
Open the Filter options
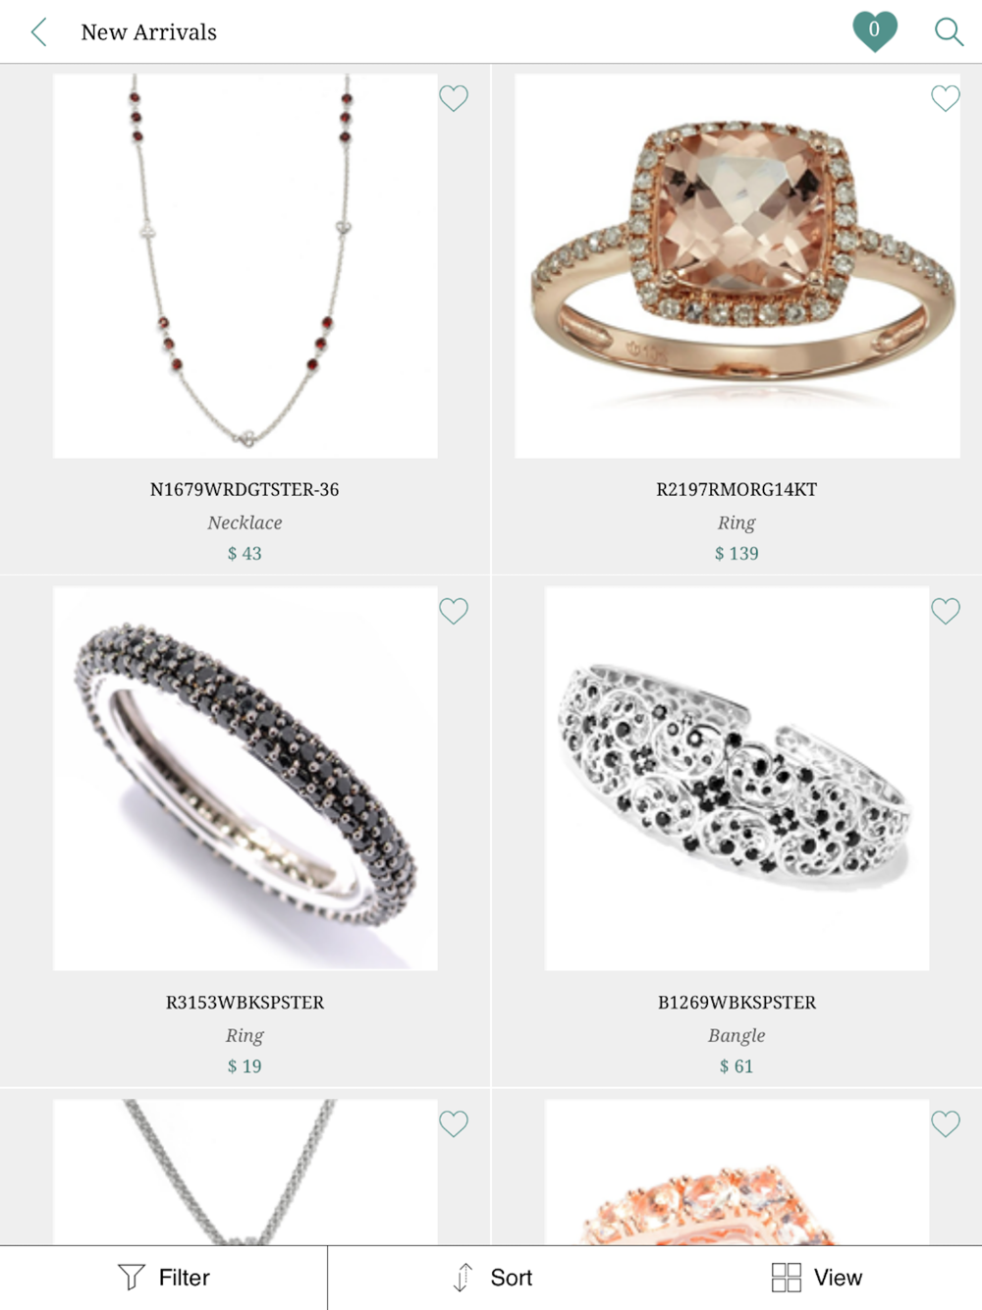tap(163, 1278)
